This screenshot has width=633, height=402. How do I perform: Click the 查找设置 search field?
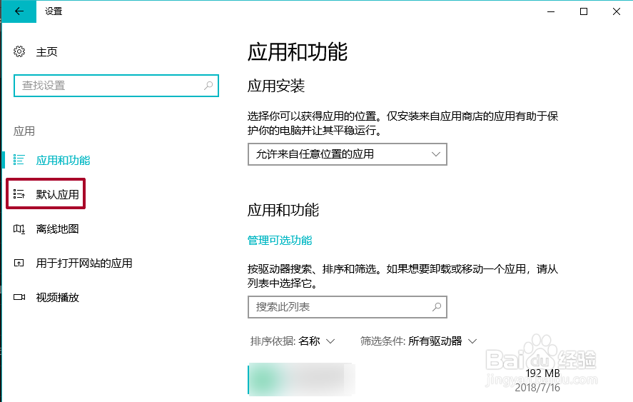click(107, 86)
